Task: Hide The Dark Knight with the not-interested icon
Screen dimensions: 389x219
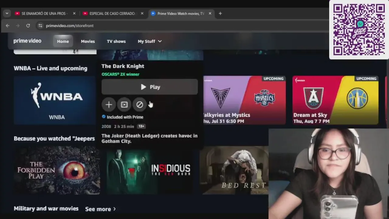Action: 139,105
